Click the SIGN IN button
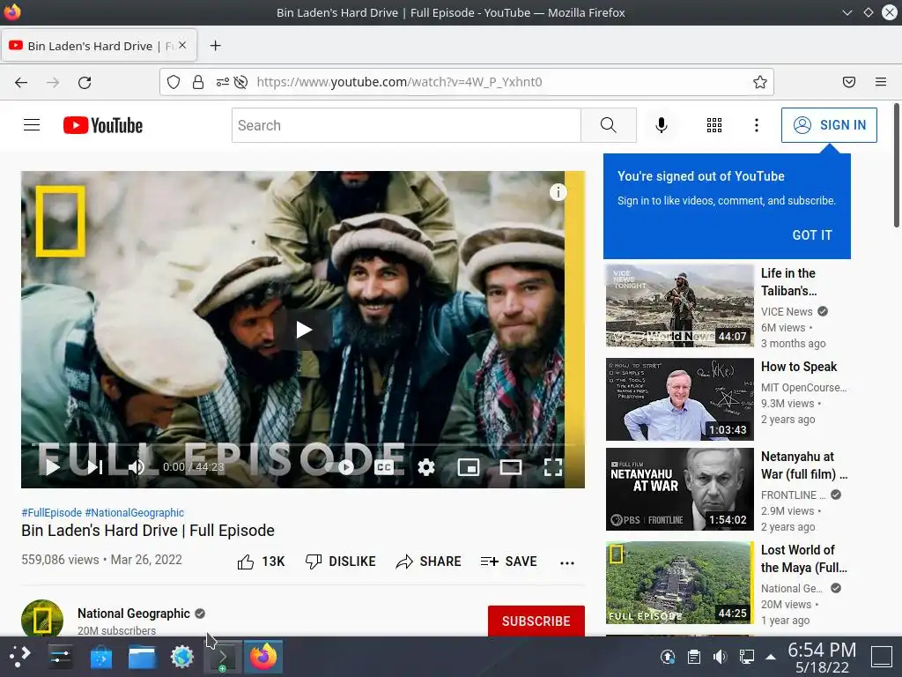Screen dimensions: 902x677 829,125
